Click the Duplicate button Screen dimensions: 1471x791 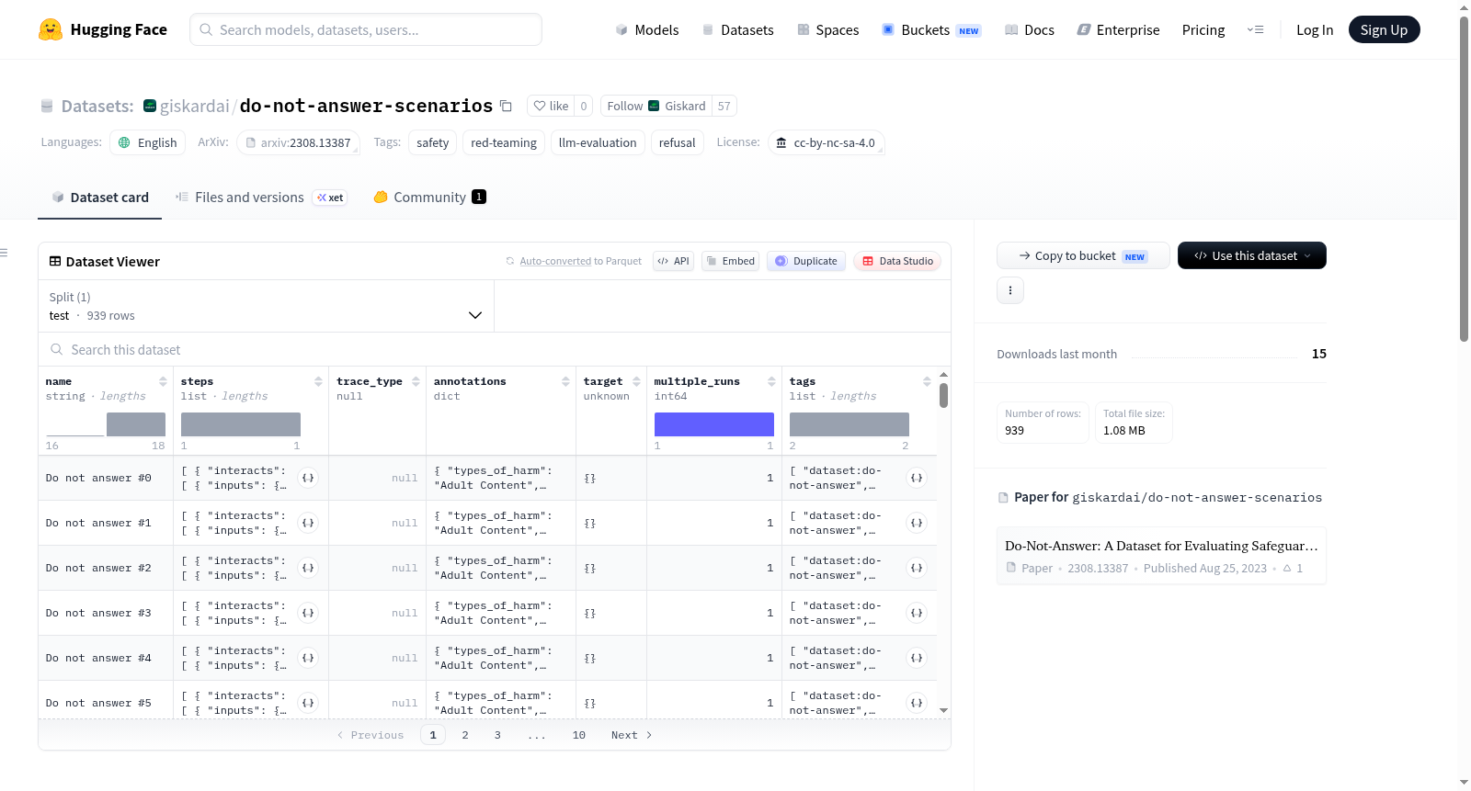tap(806, 261)
